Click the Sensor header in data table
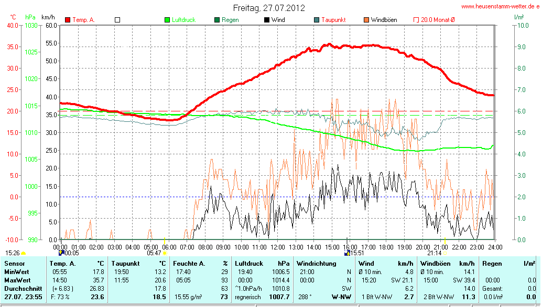Image resolution: width=542 pixels, height=307 pixels. pyautogui.click(x=14, y=263)
